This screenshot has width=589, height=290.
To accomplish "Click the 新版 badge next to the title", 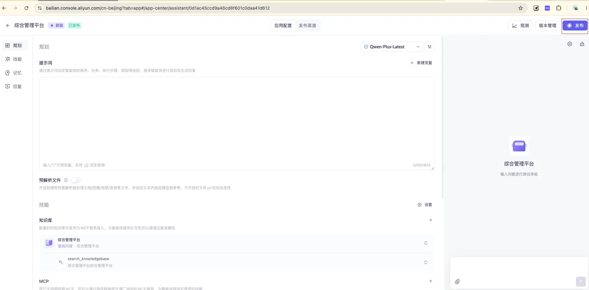I will [x=57, y=26].
